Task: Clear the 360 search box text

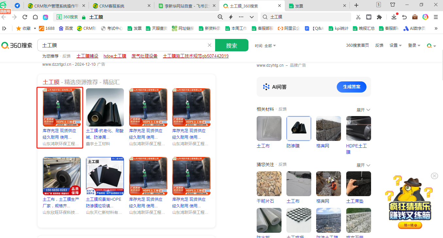Action: (x=210, y=45)
